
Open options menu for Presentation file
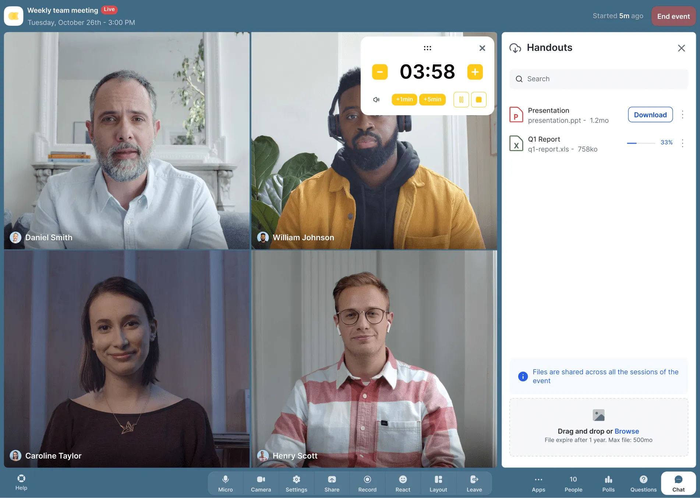[682, 115]
